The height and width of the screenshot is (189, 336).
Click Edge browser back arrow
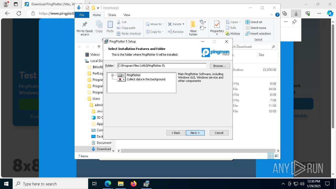[7, 13]
